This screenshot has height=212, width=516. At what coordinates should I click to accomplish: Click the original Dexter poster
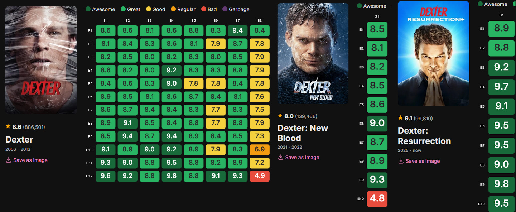point(41,60)
